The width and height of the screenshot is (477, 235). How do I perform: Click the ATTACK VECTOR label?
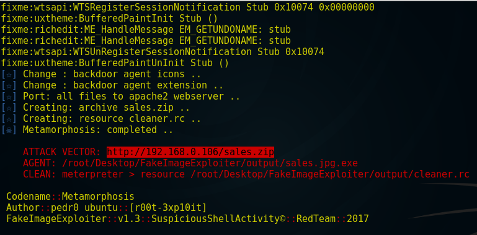61,152
